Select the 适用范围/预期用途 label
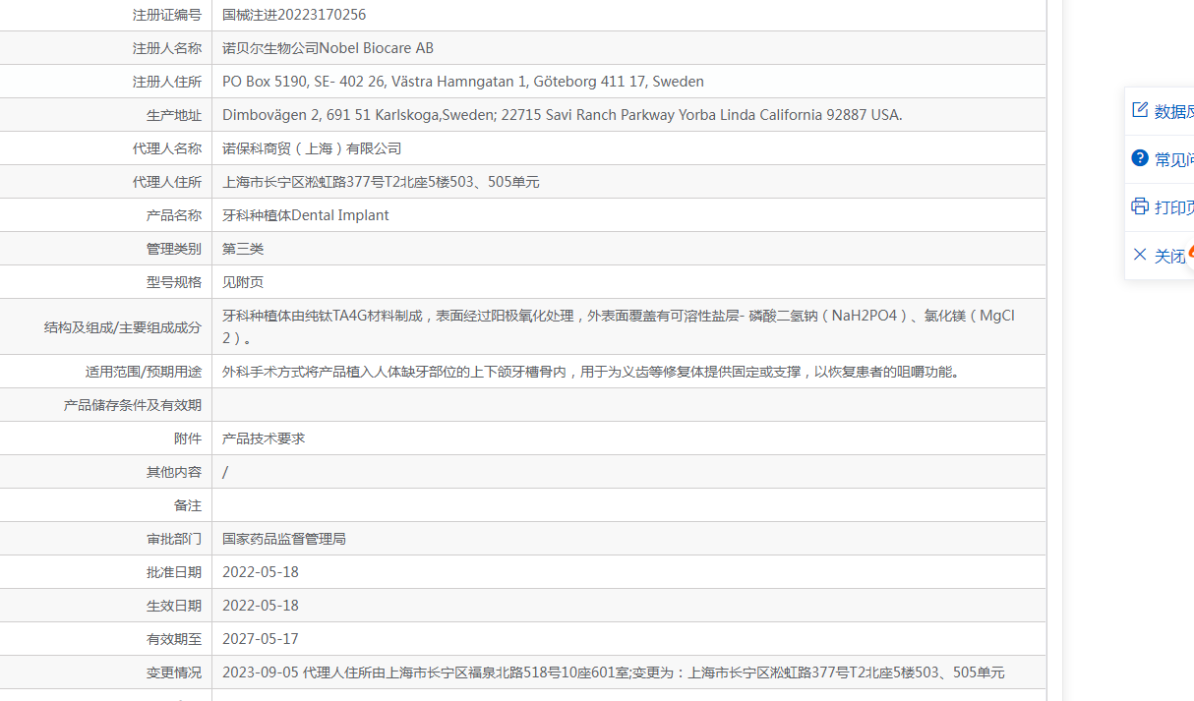 144,372
